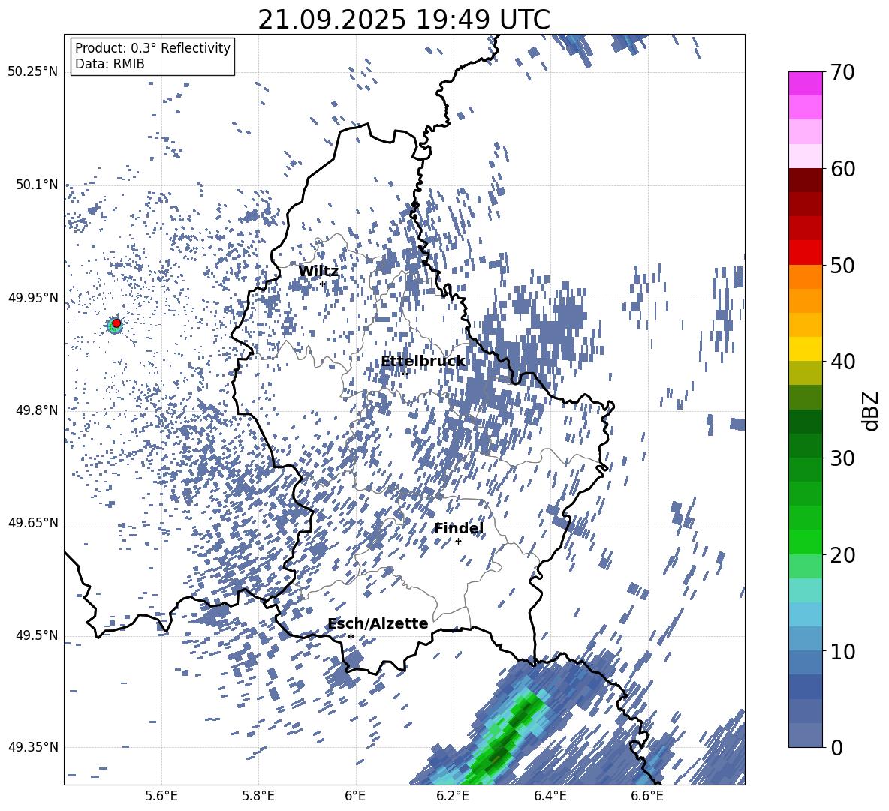Screen dimensions: 889x811
Task: Click the Esch/Alzette city label
Action: point(378,623)
